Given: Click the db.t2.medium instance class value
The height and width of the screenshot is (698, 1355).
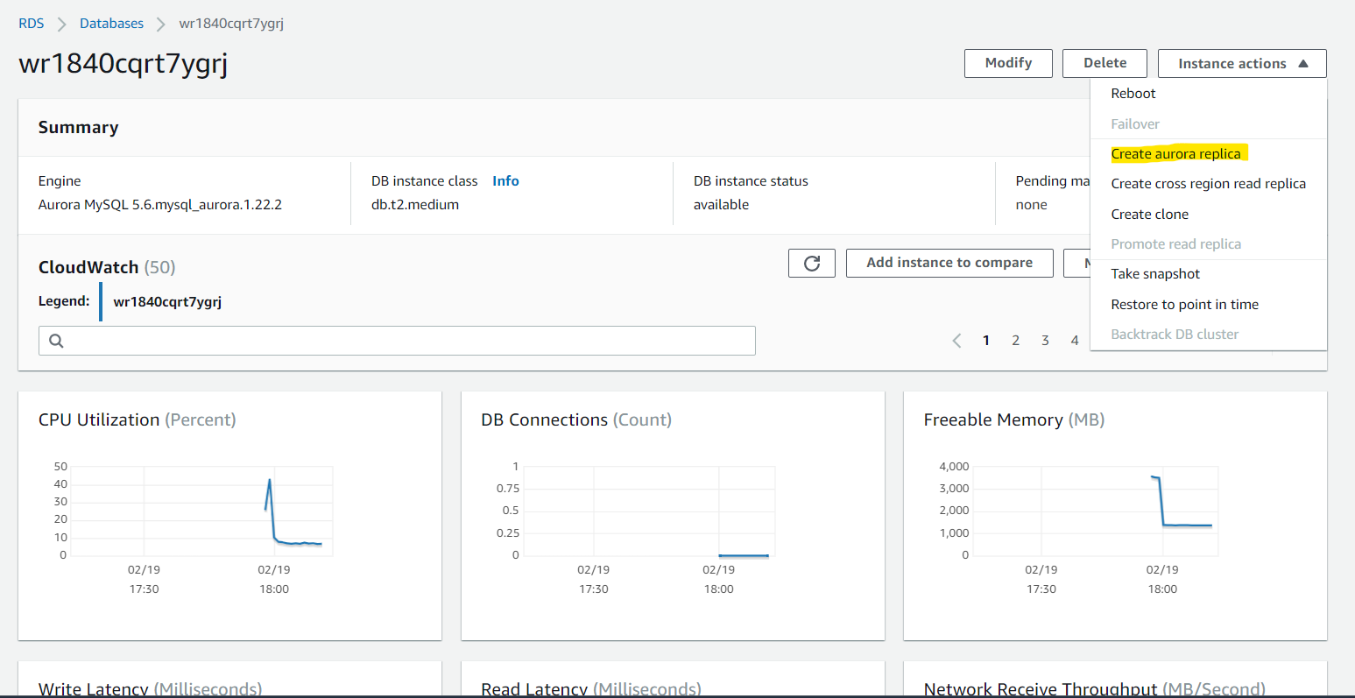Looking at the screenshot, I should (x=415, y=205).
